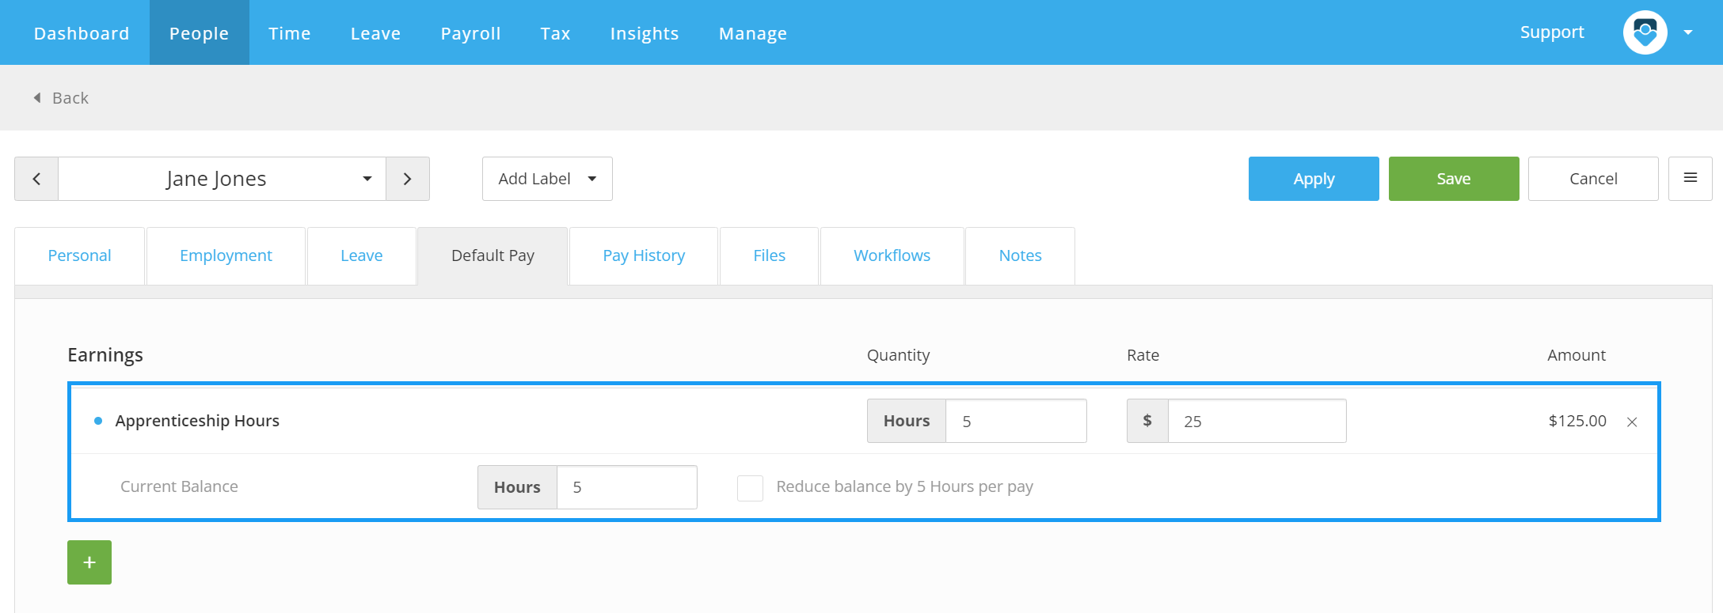The width and height of the screenshot is (1723, 613).
Task: Open the Tax menu
Action: [556, 33]
